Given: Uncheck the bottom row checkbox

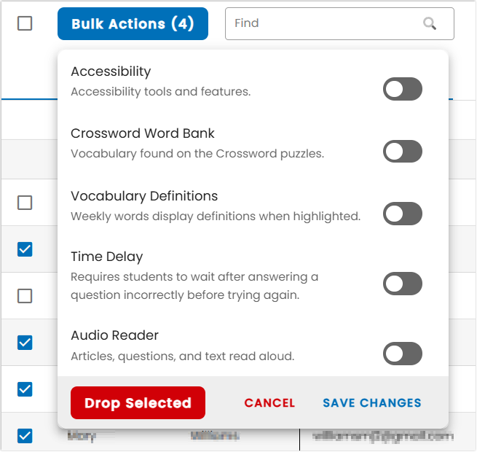Looking at the screenshot, I should tap(25, 436).
